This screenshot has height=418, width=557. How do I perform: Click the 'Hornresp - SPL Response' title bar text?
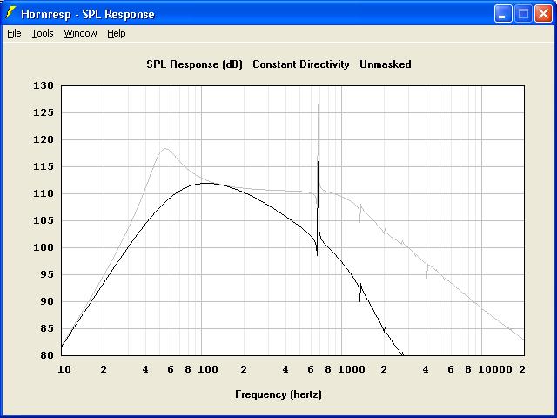pyautogui.click(x=88, y=14)
